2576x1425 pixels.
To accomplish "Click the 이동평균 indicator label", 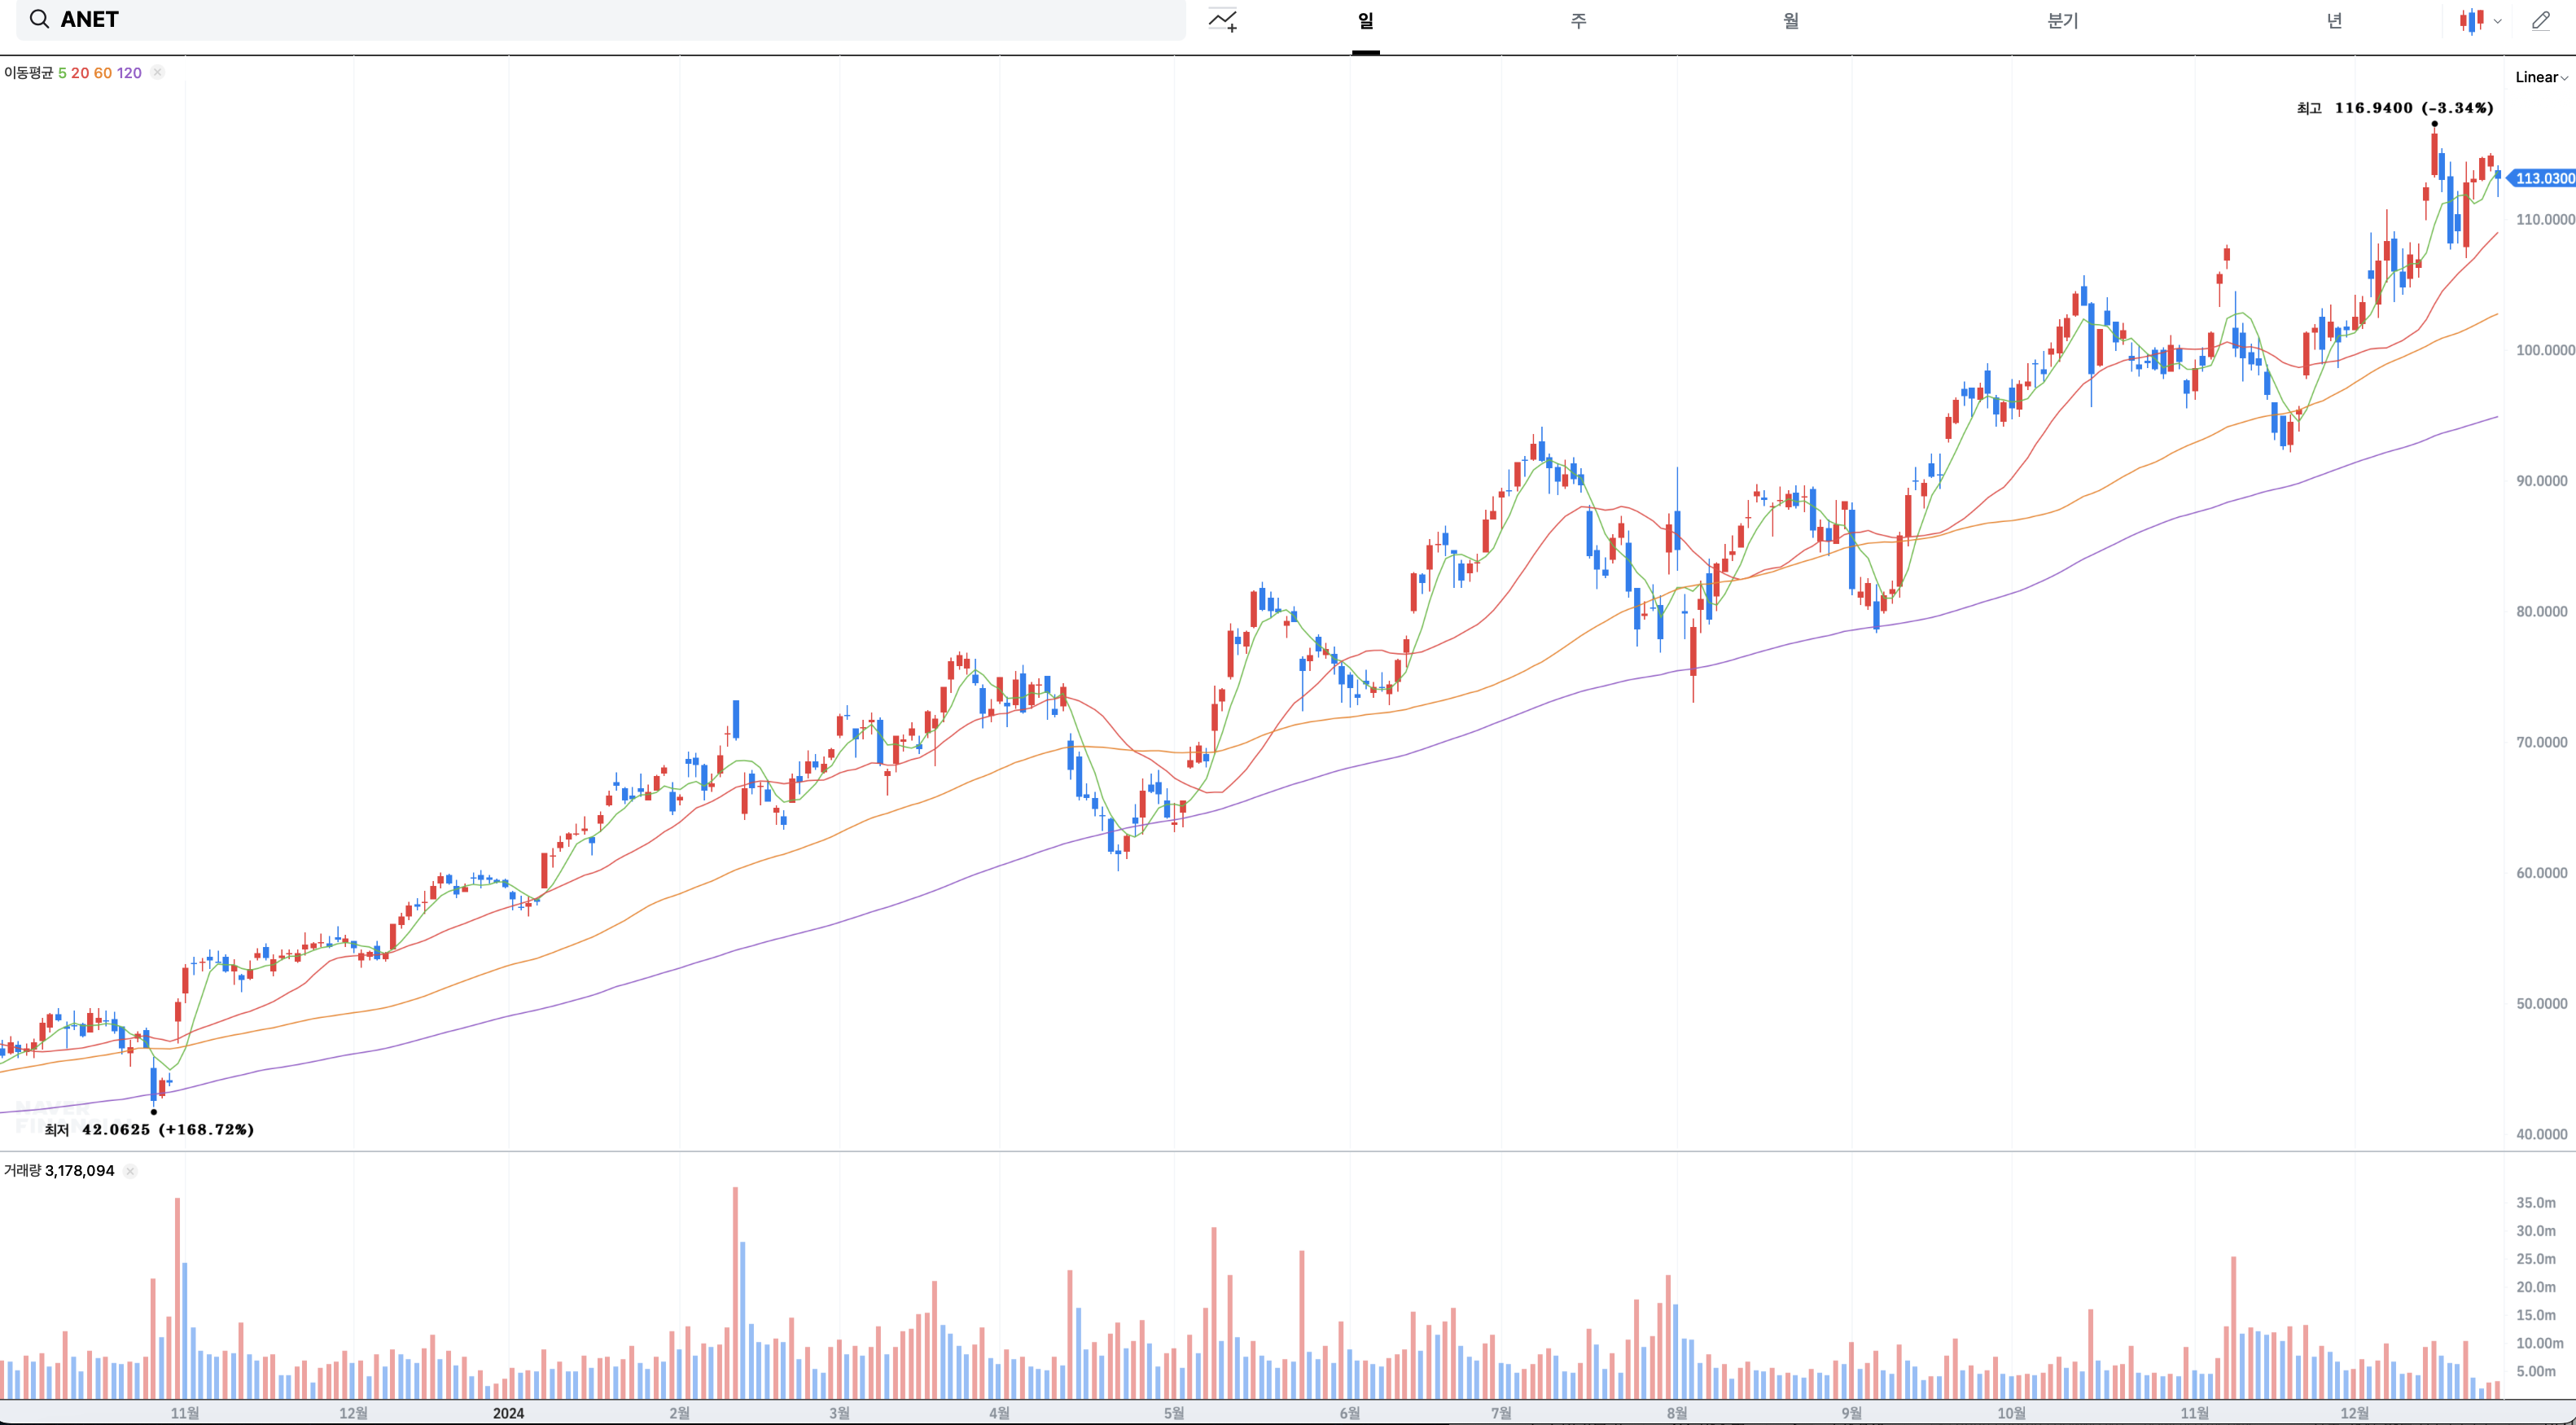I will point(29,73).
